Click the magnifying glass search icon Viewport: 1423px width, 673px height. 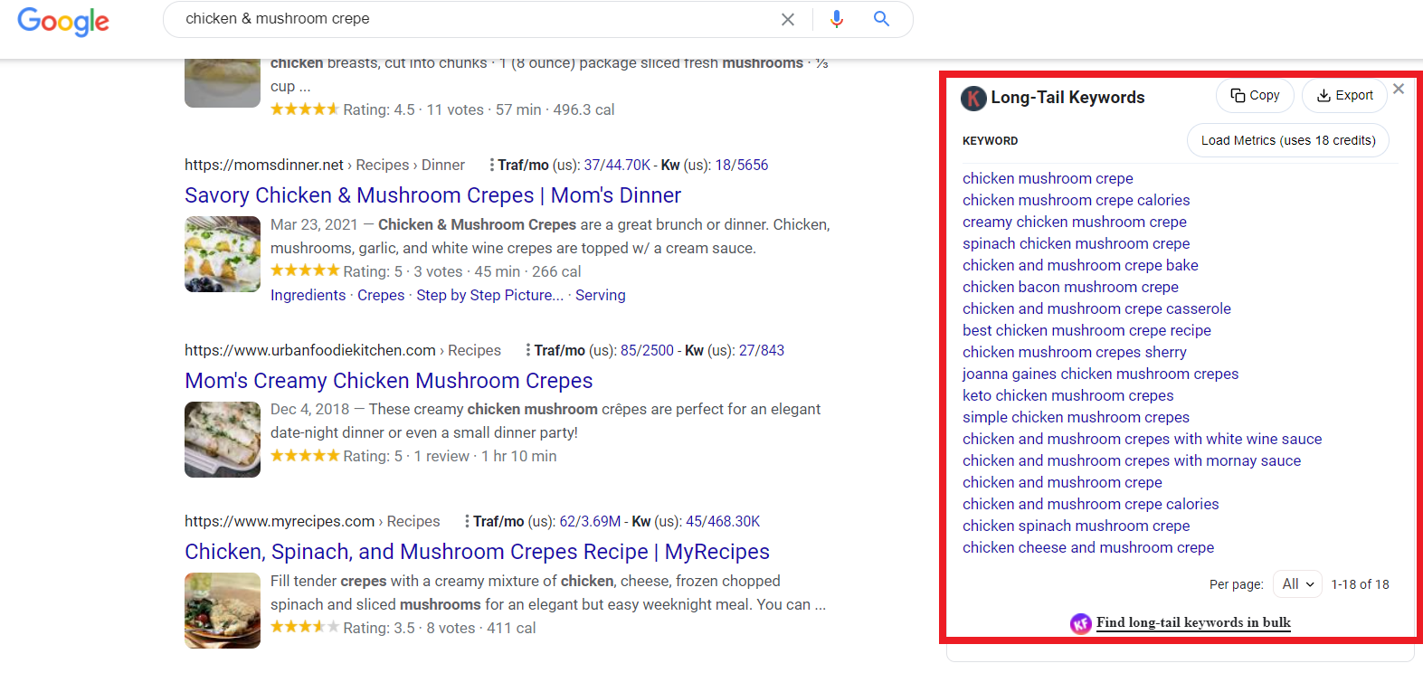[x=881, y=19]
